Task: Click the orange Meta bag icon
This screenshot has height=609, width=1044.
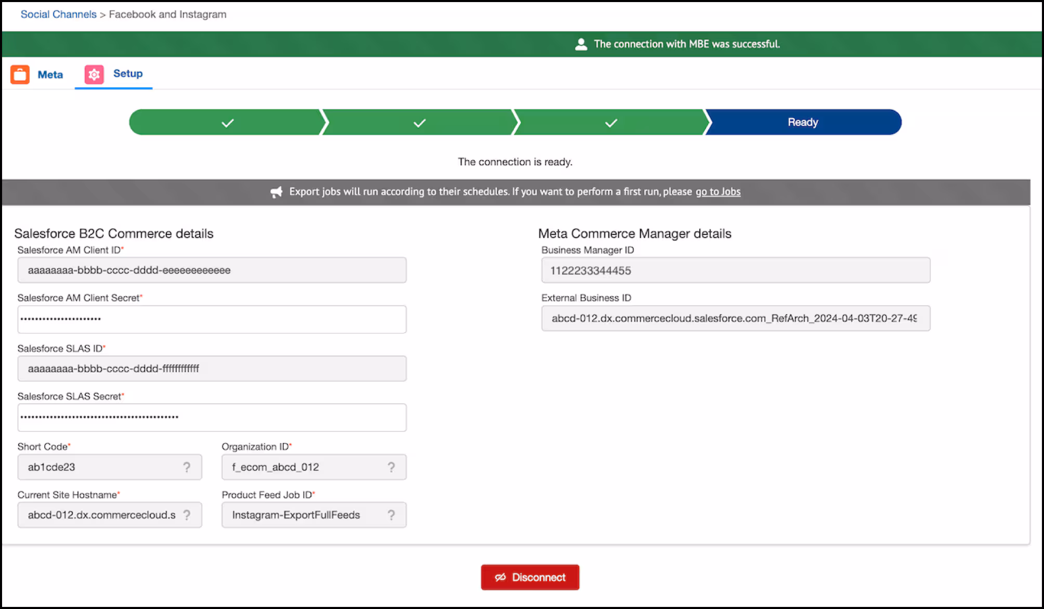Action: [20, 74]
